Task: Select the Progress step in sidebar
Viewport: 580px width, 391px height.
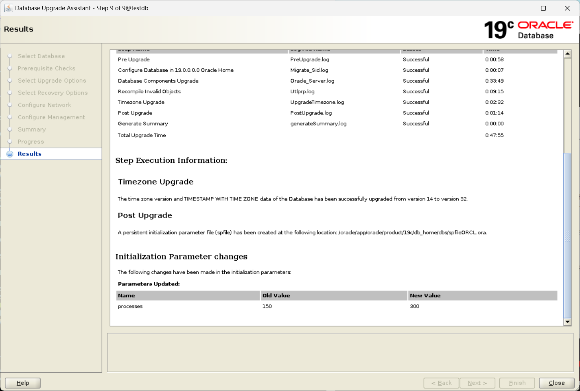Action: pyautogui.click(x=31, y=142)
